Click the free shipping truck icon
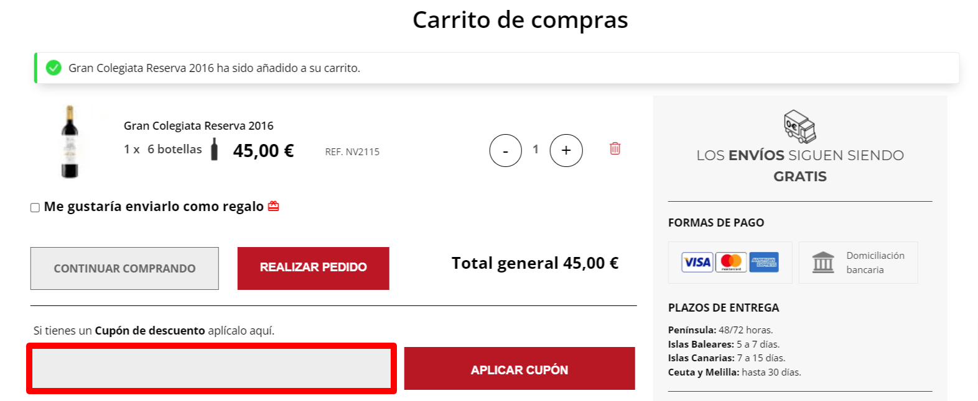 799,127
